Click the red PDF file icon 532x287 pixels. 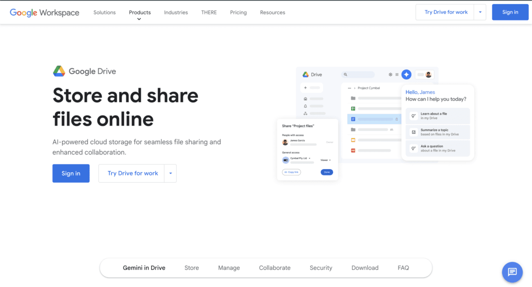tap(353, 151)
